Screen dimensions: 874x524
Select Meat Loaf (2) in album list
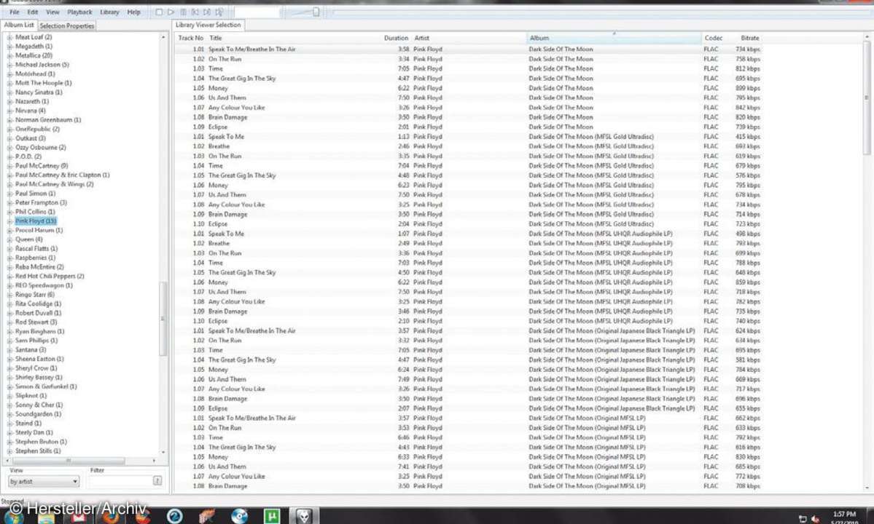click(34, 37)
